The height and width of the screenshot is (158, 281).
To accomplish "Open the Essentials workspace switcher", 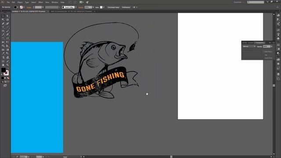I will click(x=239, y=2).
